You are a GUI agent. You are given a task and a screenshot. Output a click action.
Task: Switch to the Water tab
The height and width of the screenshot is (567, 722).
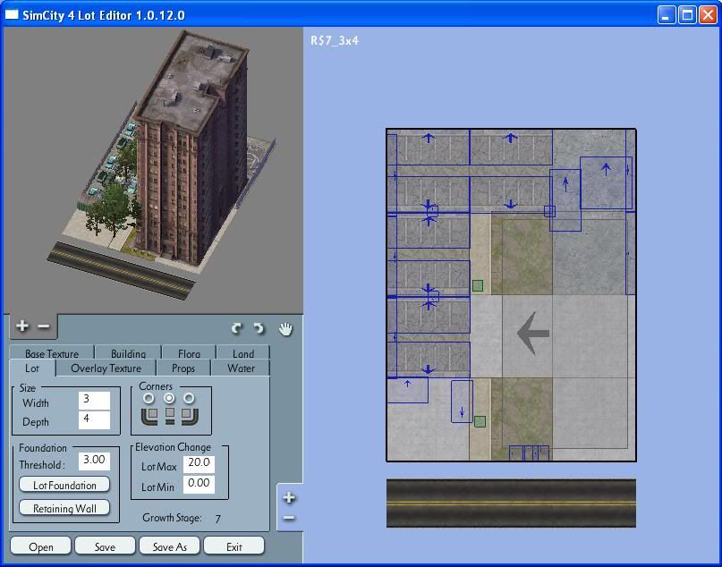coord(241,368)
